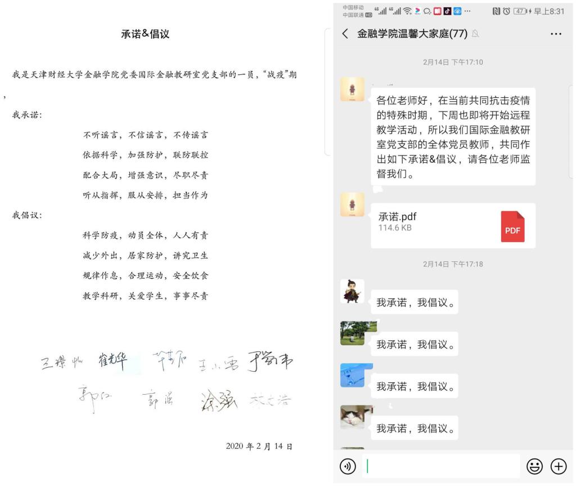This screenshot has height=486, width=576.
Task: Open the more options three-dot menu
Action: (556, 34)
